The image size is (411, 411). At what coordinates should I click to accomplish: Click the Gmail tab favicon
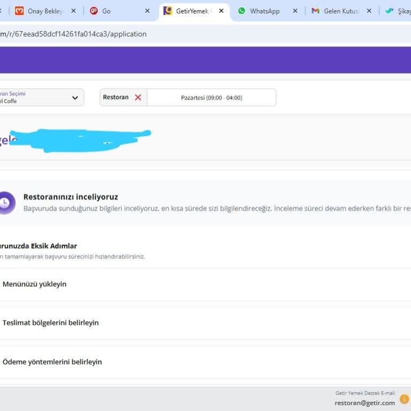point(315,11)
